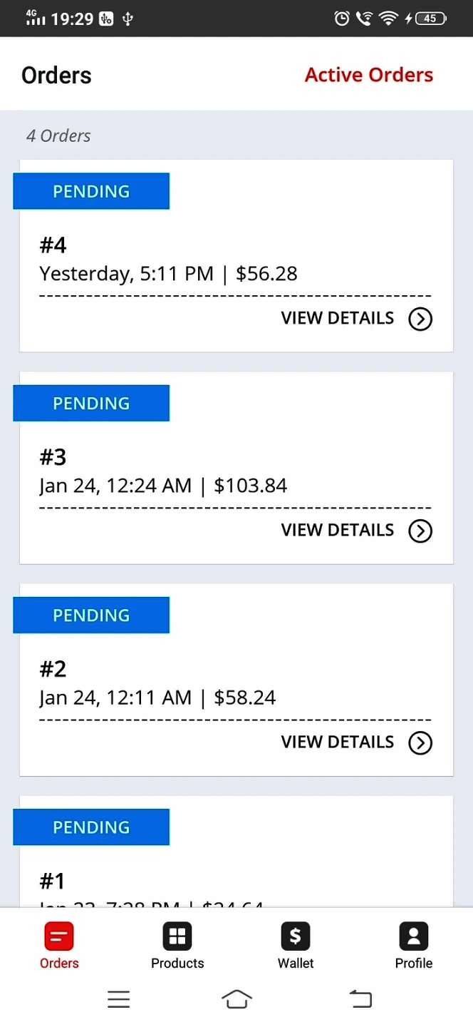Switch to the Products tab label
Viewport: 473px width, 1027px height.
[177, 964]
